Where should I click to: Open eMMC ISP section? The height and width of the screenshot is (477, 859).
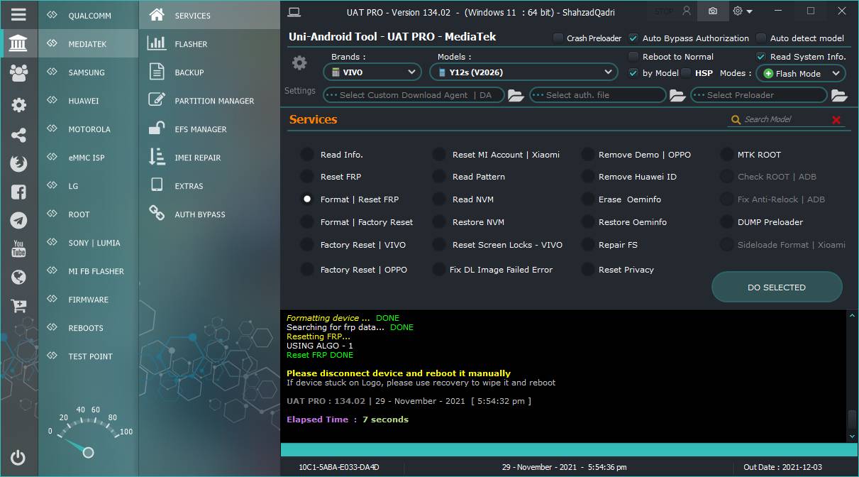coord(89,158)
